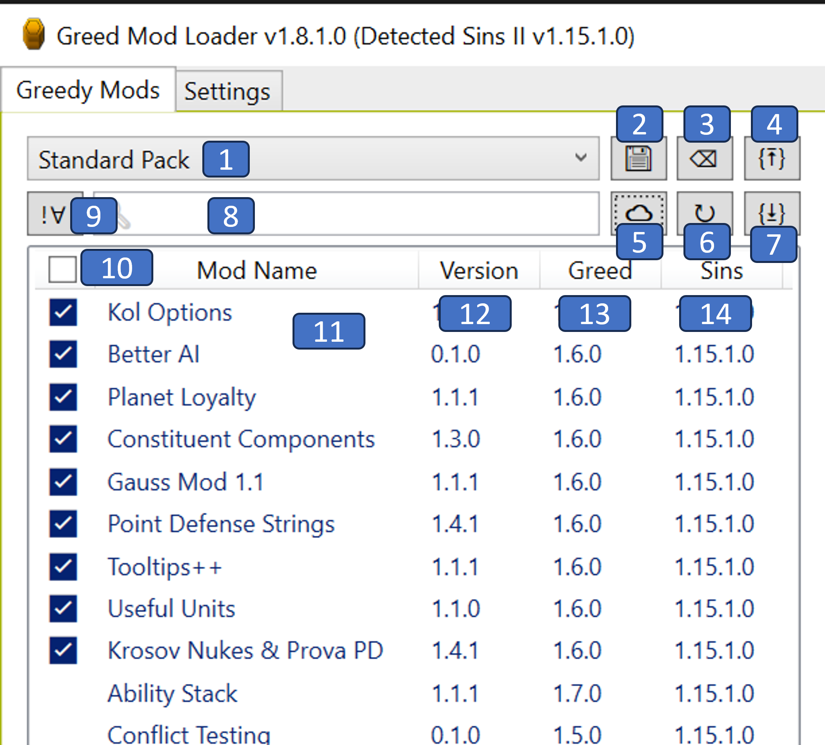Select the Kol Options mod name
This screenshot has height=745, width=825.
coord(170,313)
